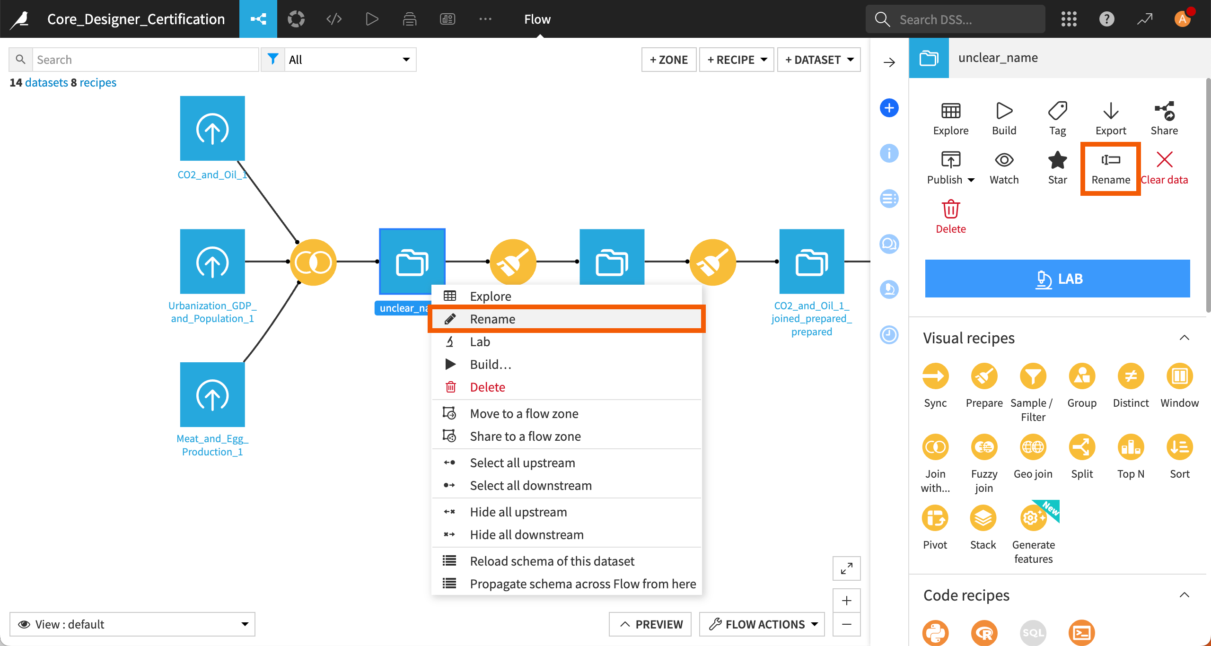Screen dimensions: 1211x646
Task: Select the Pivot visual recipe
Action: (935, 519)
